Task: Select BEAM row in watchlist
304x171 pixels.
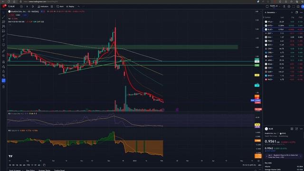Action: (283, 64)
